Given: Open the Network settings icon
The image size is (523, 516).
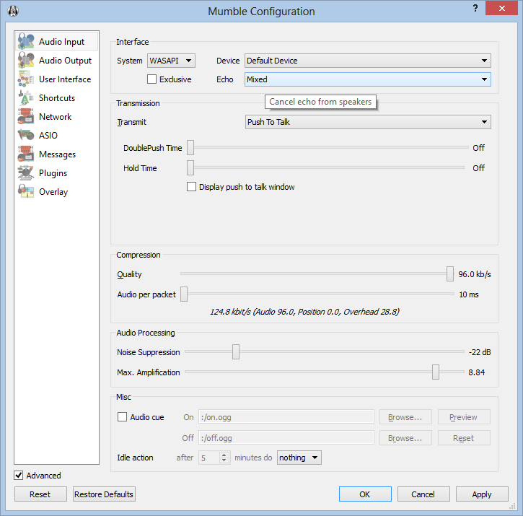Looking at the screenshot, I should [27, 117].
